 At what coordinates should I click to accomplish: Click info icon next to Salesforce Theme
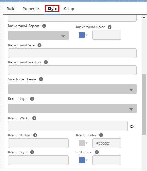pyautogui.click(x=41, y=79)
